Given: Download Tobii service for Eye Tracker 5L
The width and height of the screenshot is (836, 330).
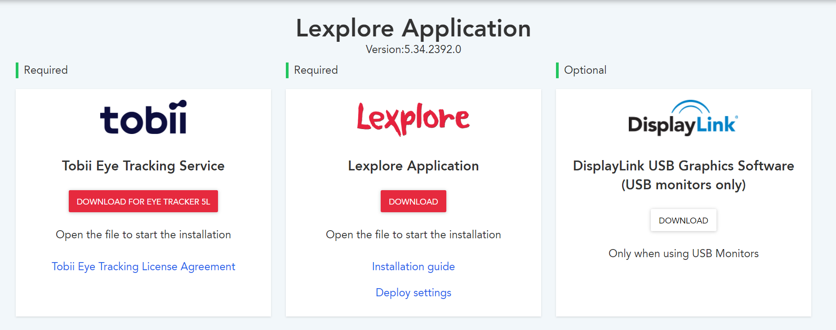Looking at the screenshot, I should (x=143, y=201).
